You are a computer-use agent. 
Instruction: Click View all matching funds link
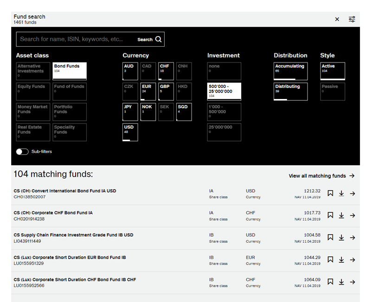pos(321,176)
